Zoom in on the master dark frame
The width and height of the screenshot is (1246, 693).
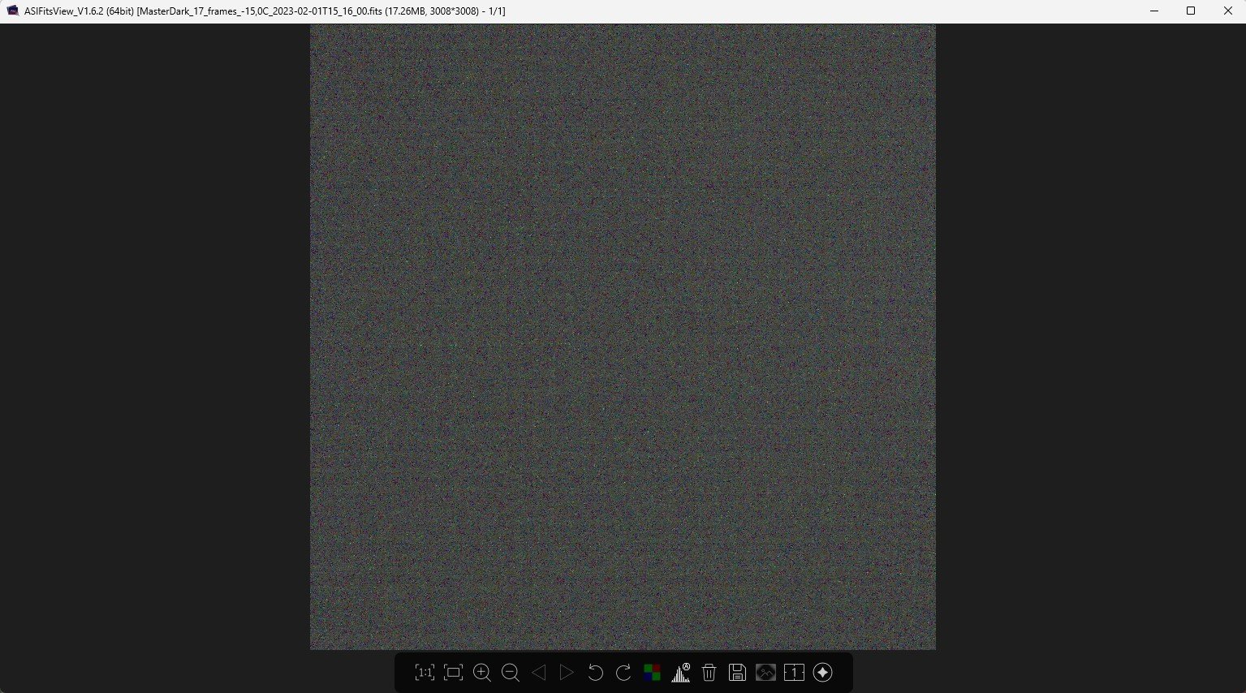point(481,673)
